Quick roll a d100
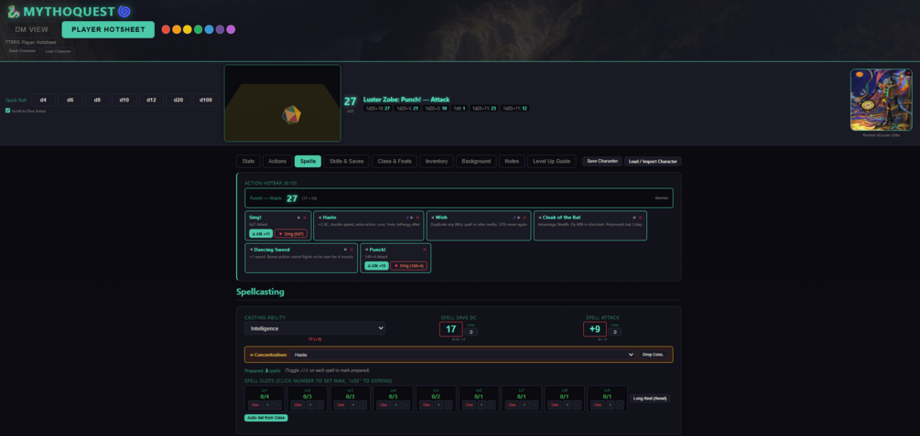Viewport: 920px width, 436px height. [x=206, y=100]
